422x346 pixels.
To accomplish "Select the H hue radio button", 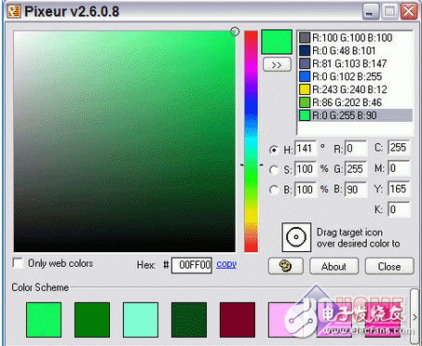I will tap(274, 150).
